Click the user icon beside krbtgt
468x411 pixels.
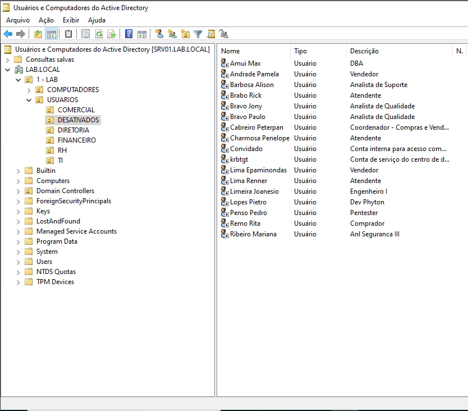coord(225,159)
